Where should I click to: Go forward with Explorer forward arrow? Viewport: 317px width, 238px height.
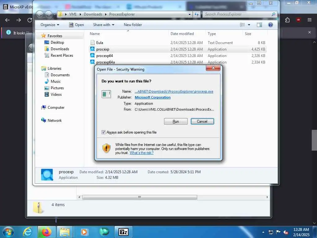pos(49,14)
